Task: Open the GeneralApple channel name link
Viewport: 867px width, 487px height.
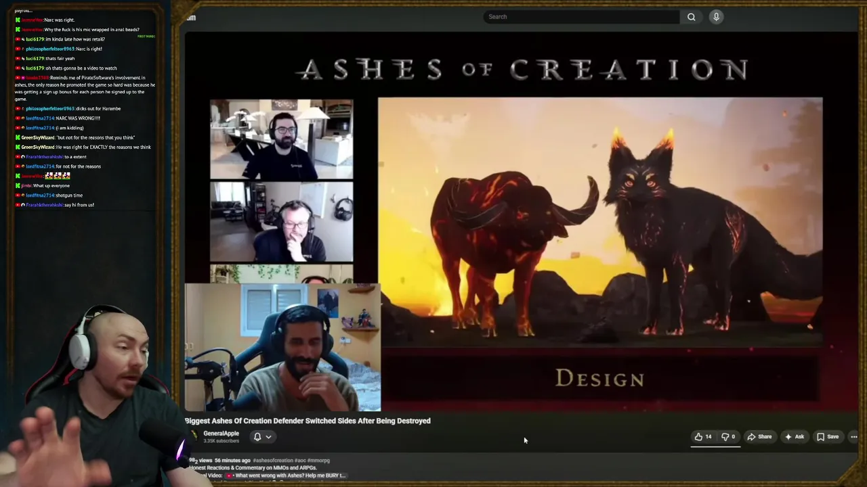Action: [221, 434]
